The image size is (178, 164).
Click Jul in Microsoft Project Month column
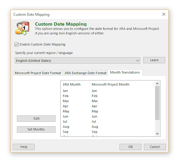coord(94,121)
